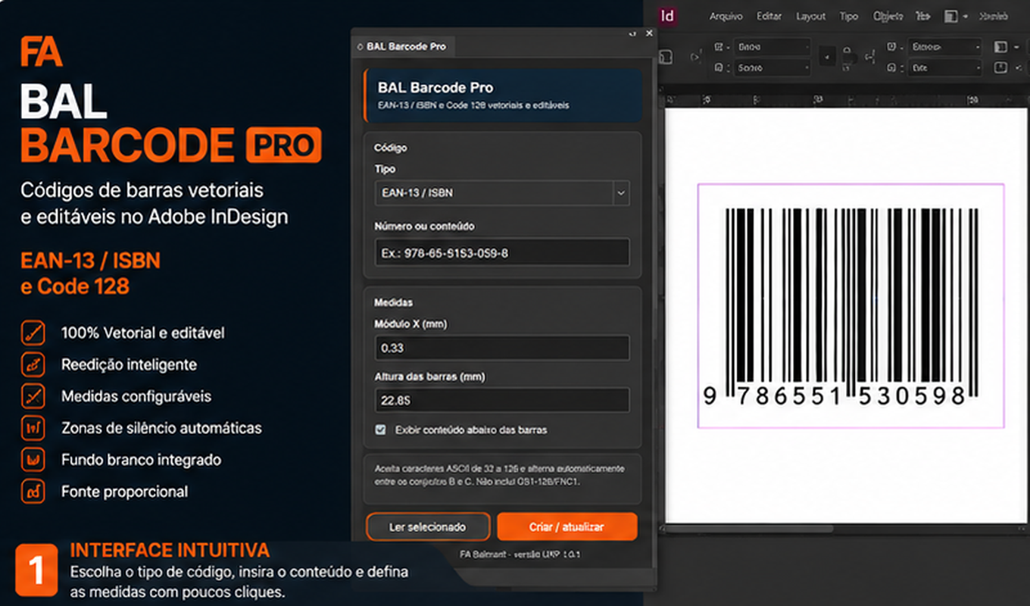Expand the arrow beside the workspace layout icon

(x=966, y=16)
